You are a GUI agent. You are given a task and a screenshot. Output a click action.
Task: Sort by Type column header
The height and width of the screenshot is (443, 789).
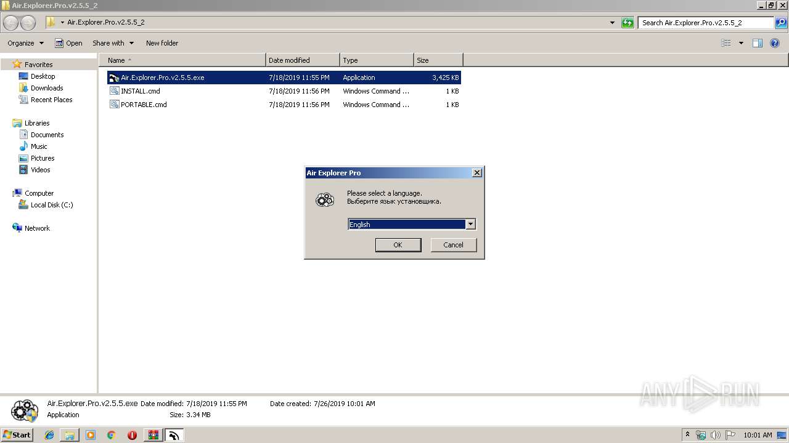tap(377, 60)
